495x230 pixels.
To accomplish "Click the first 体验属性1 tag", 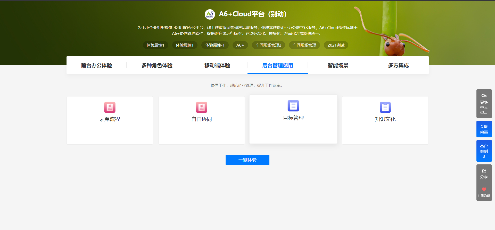I will (155, 45).
